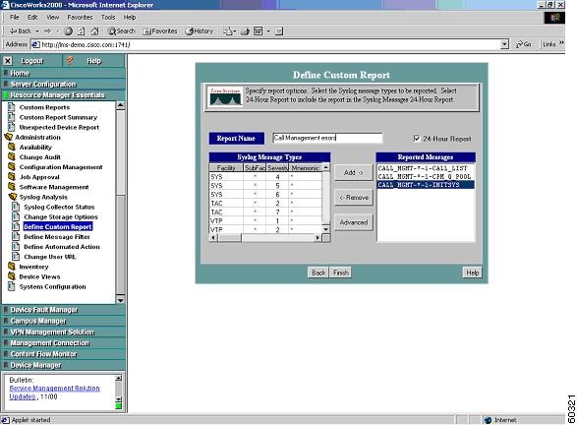Collapse the Resource Manager Essentials section
Viewport: 577px width, 425px height.
(63, 95)
